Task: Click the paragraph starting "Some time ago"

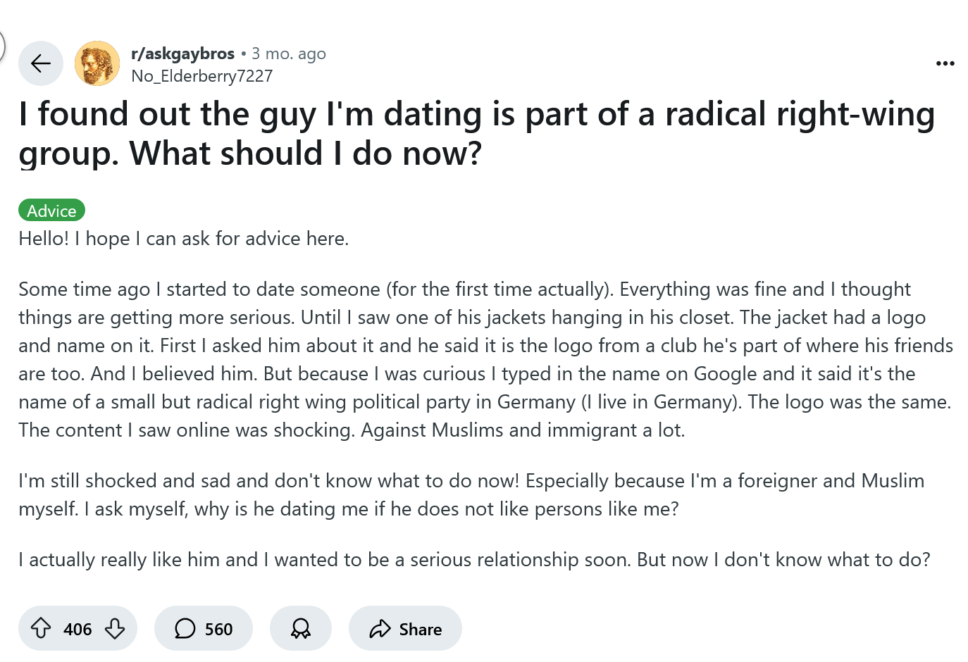Action: point(483,359)
